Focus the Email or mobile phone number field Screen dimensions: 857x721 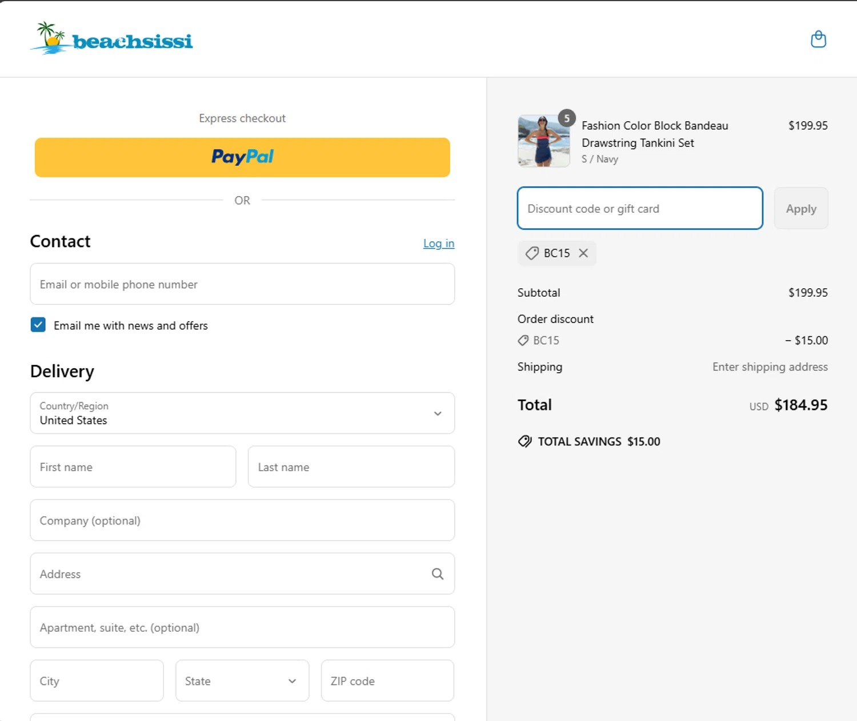coord(242,284)
